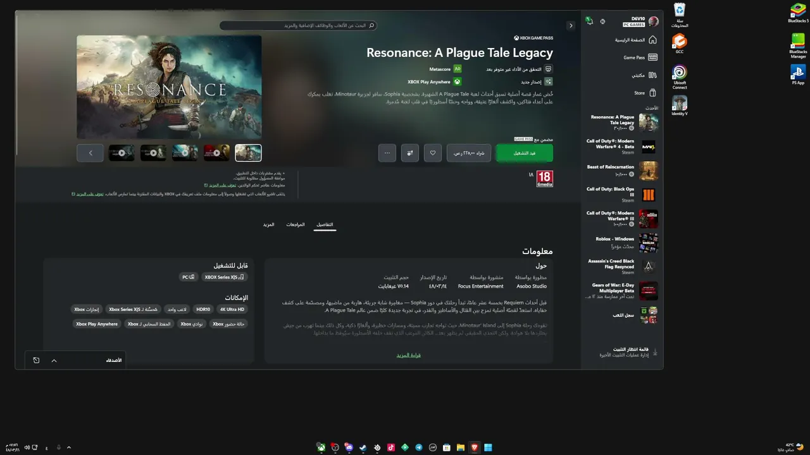Switch to the التفاصيل (Details) tab
810x455 pixels.
pyautogui.click(x=325, y=224)
